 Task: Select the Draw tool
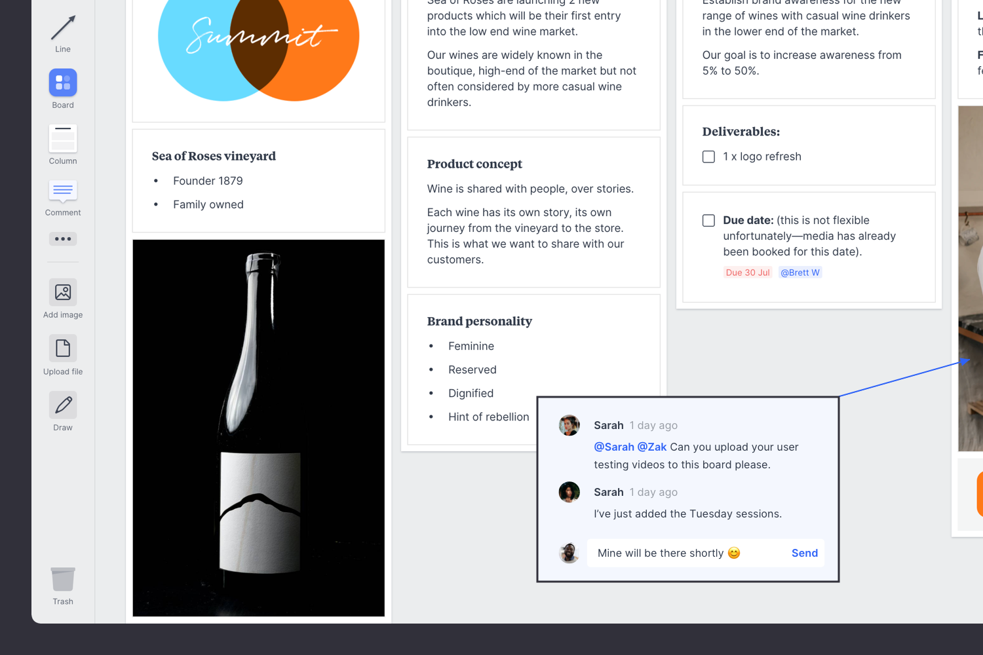[62, 404]
